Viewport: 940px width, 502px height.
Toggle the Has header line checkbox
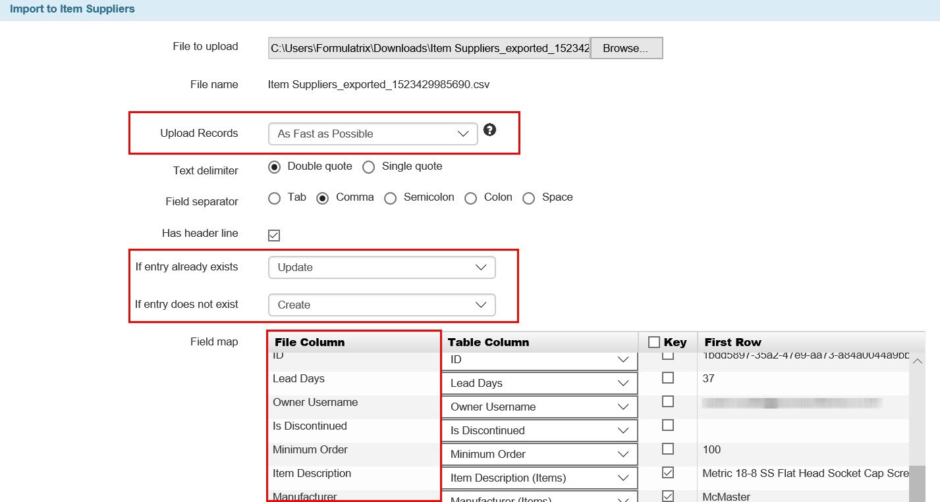click(x=274, y=235)
